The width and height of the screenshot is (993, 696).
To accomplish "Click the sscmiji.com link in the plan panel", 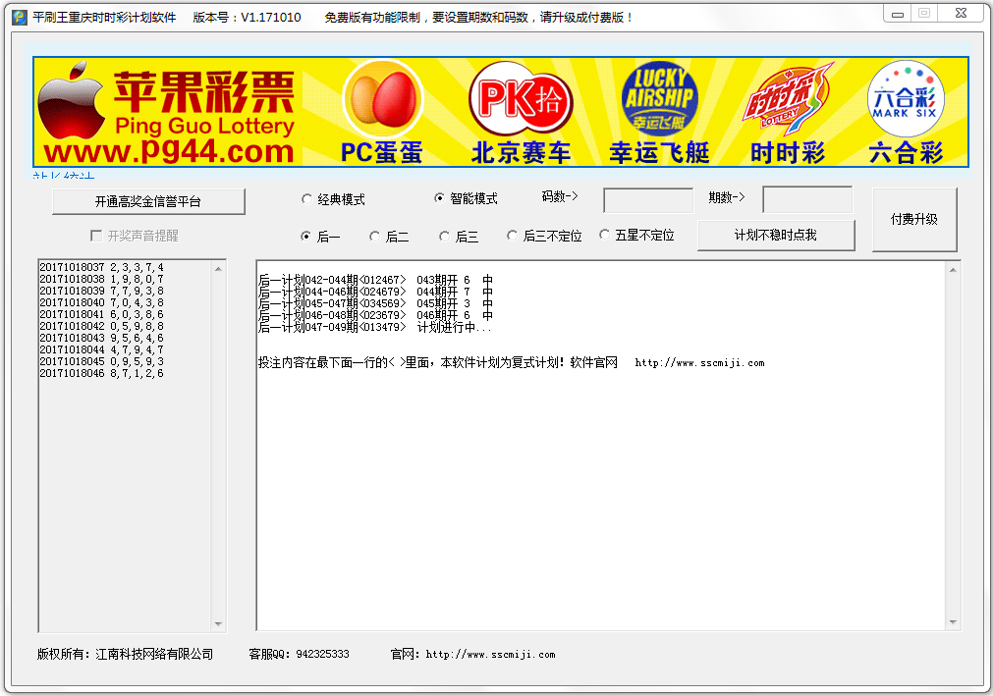I will click(699, 363).
